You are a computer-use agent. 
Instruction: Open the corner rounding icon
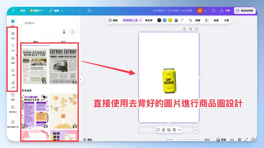click(x=182, y=20)
